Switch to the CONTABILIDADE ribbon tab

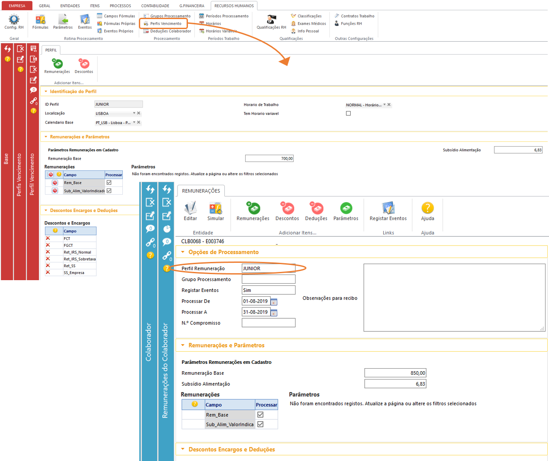click(155, 6)
